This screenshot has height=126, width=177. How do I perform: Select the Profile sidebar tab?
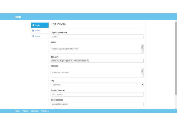[40, 25]
